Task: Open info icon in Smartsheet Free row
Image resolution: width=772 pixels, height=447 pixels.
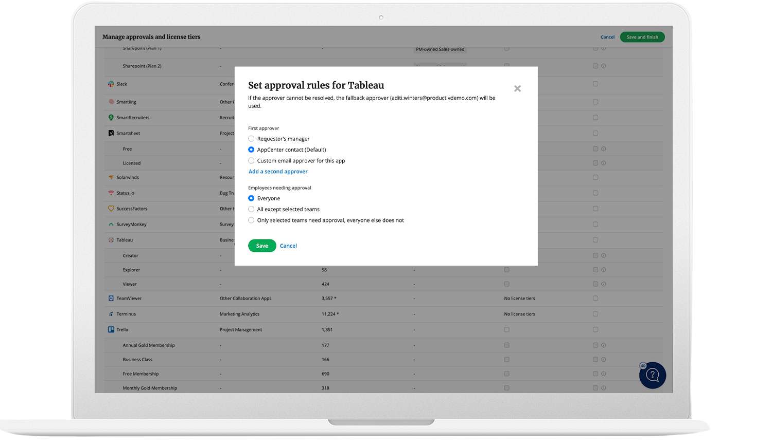Action: (604, 149)
